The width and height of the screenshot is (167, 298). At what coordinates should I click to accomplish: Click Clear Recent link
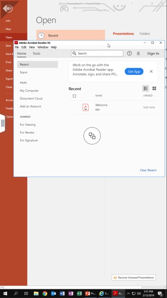[148, 170]
